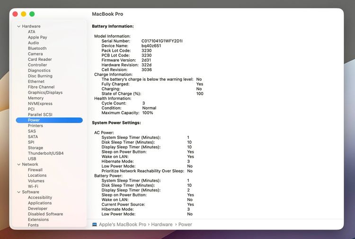
Task: Select Bluetooth in the sidebar
Action: click(37, 48)
